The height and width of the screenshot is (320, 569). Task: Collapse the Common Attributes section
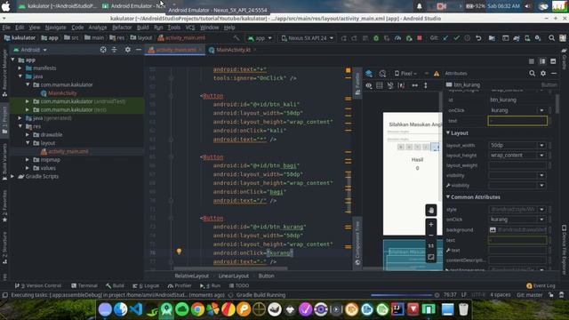click(x=448, y=197)
